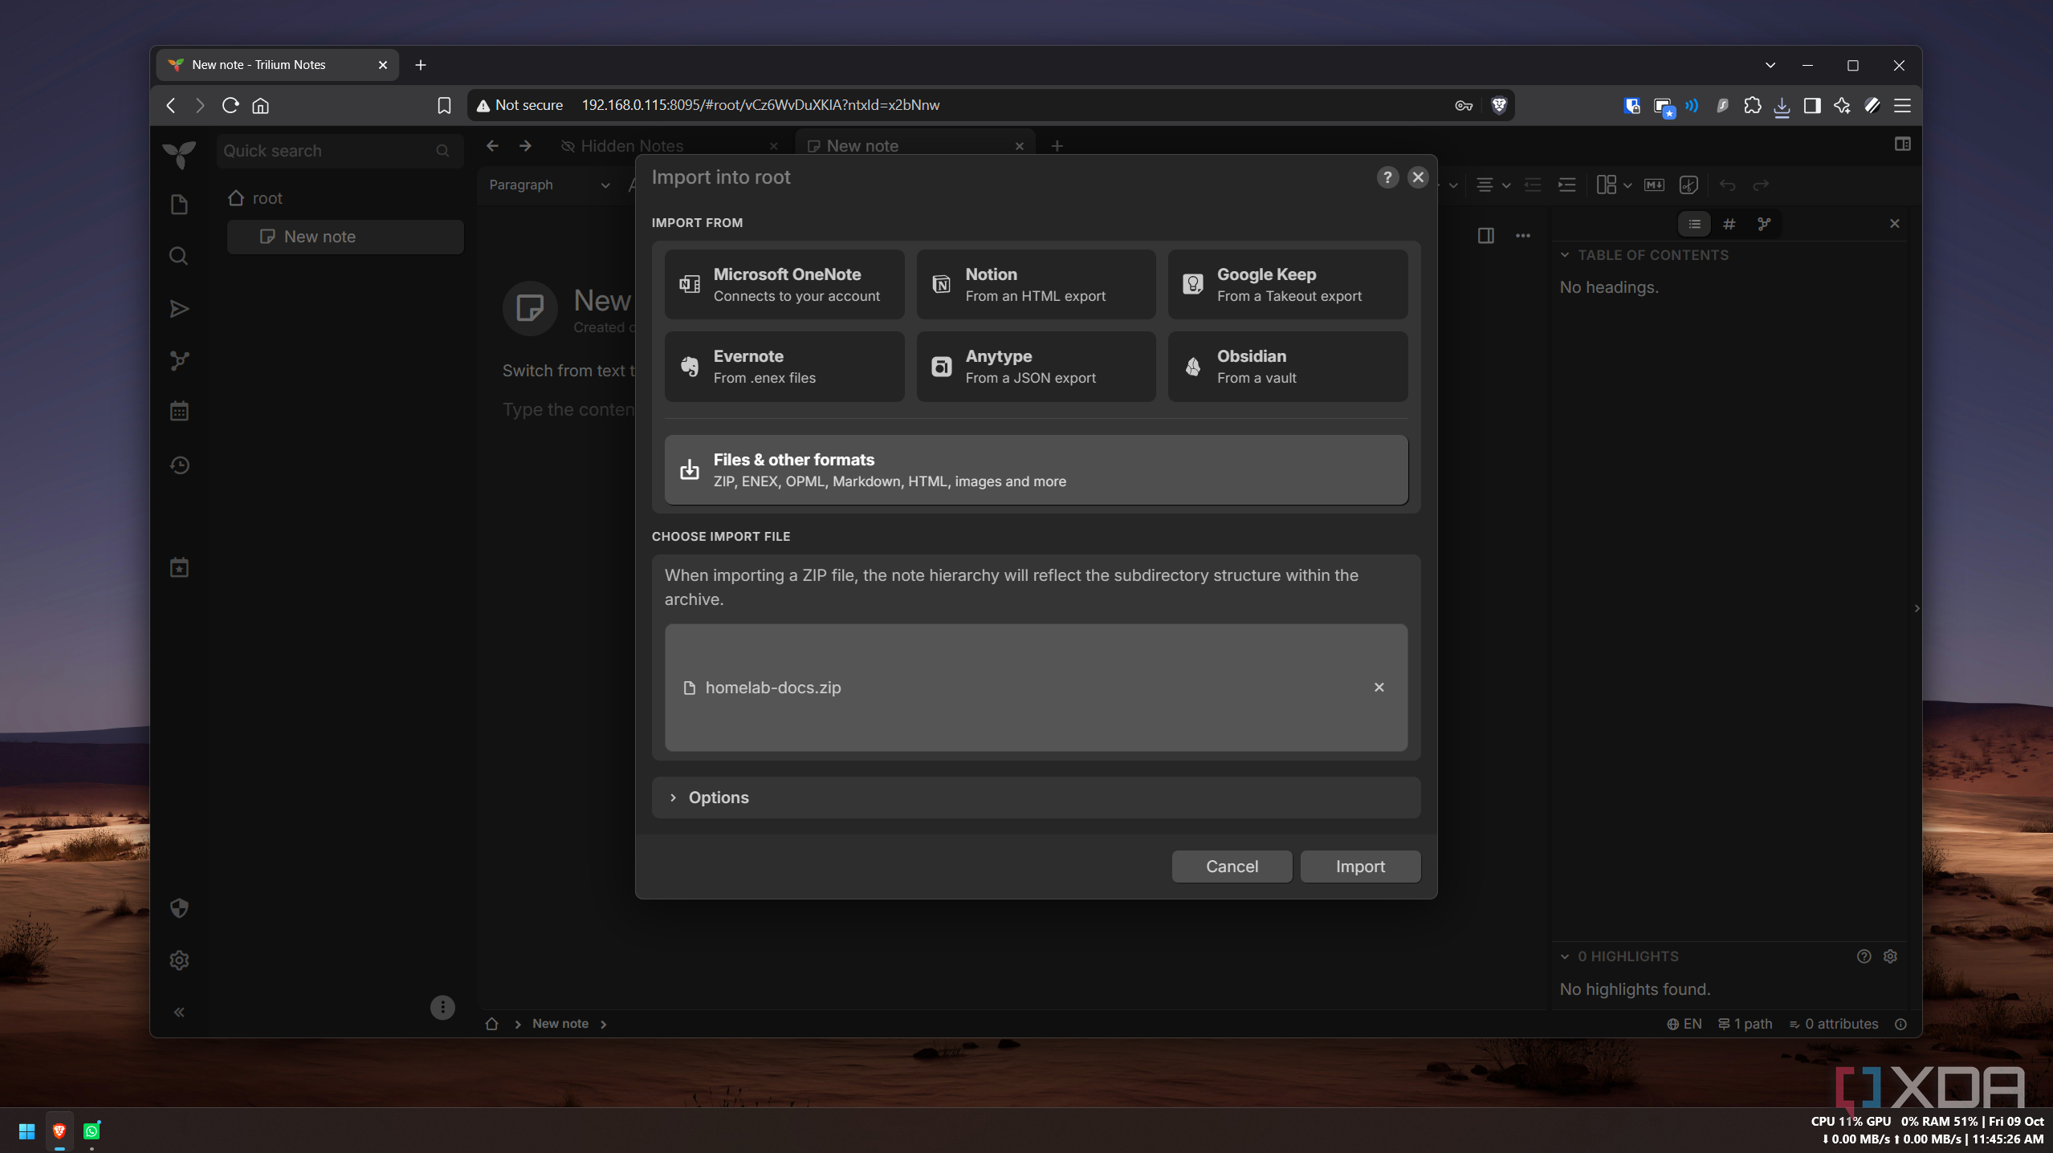Viewport: 2053px width, 1153px height.
Task: Open search notes sidebar icon
Action: [x=179, y=256]
